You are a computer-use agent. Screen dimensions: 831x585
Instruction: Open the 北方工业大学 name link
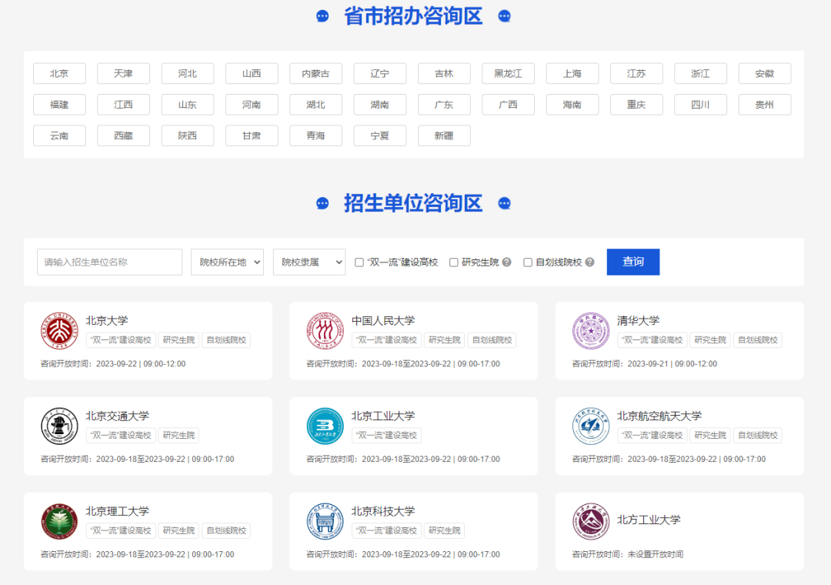click(x=649, y=520)
